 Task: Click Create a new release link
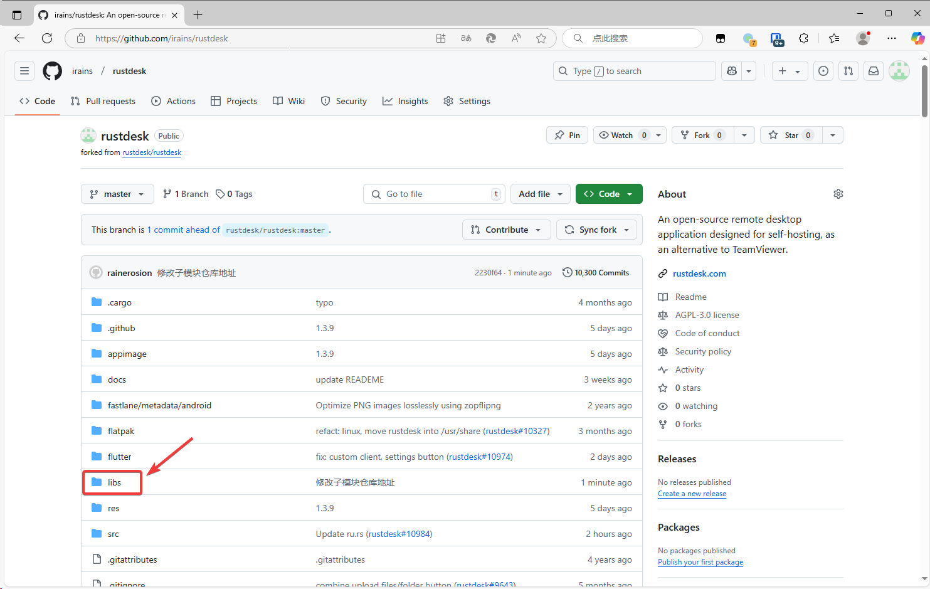click(x=692, y=494)
